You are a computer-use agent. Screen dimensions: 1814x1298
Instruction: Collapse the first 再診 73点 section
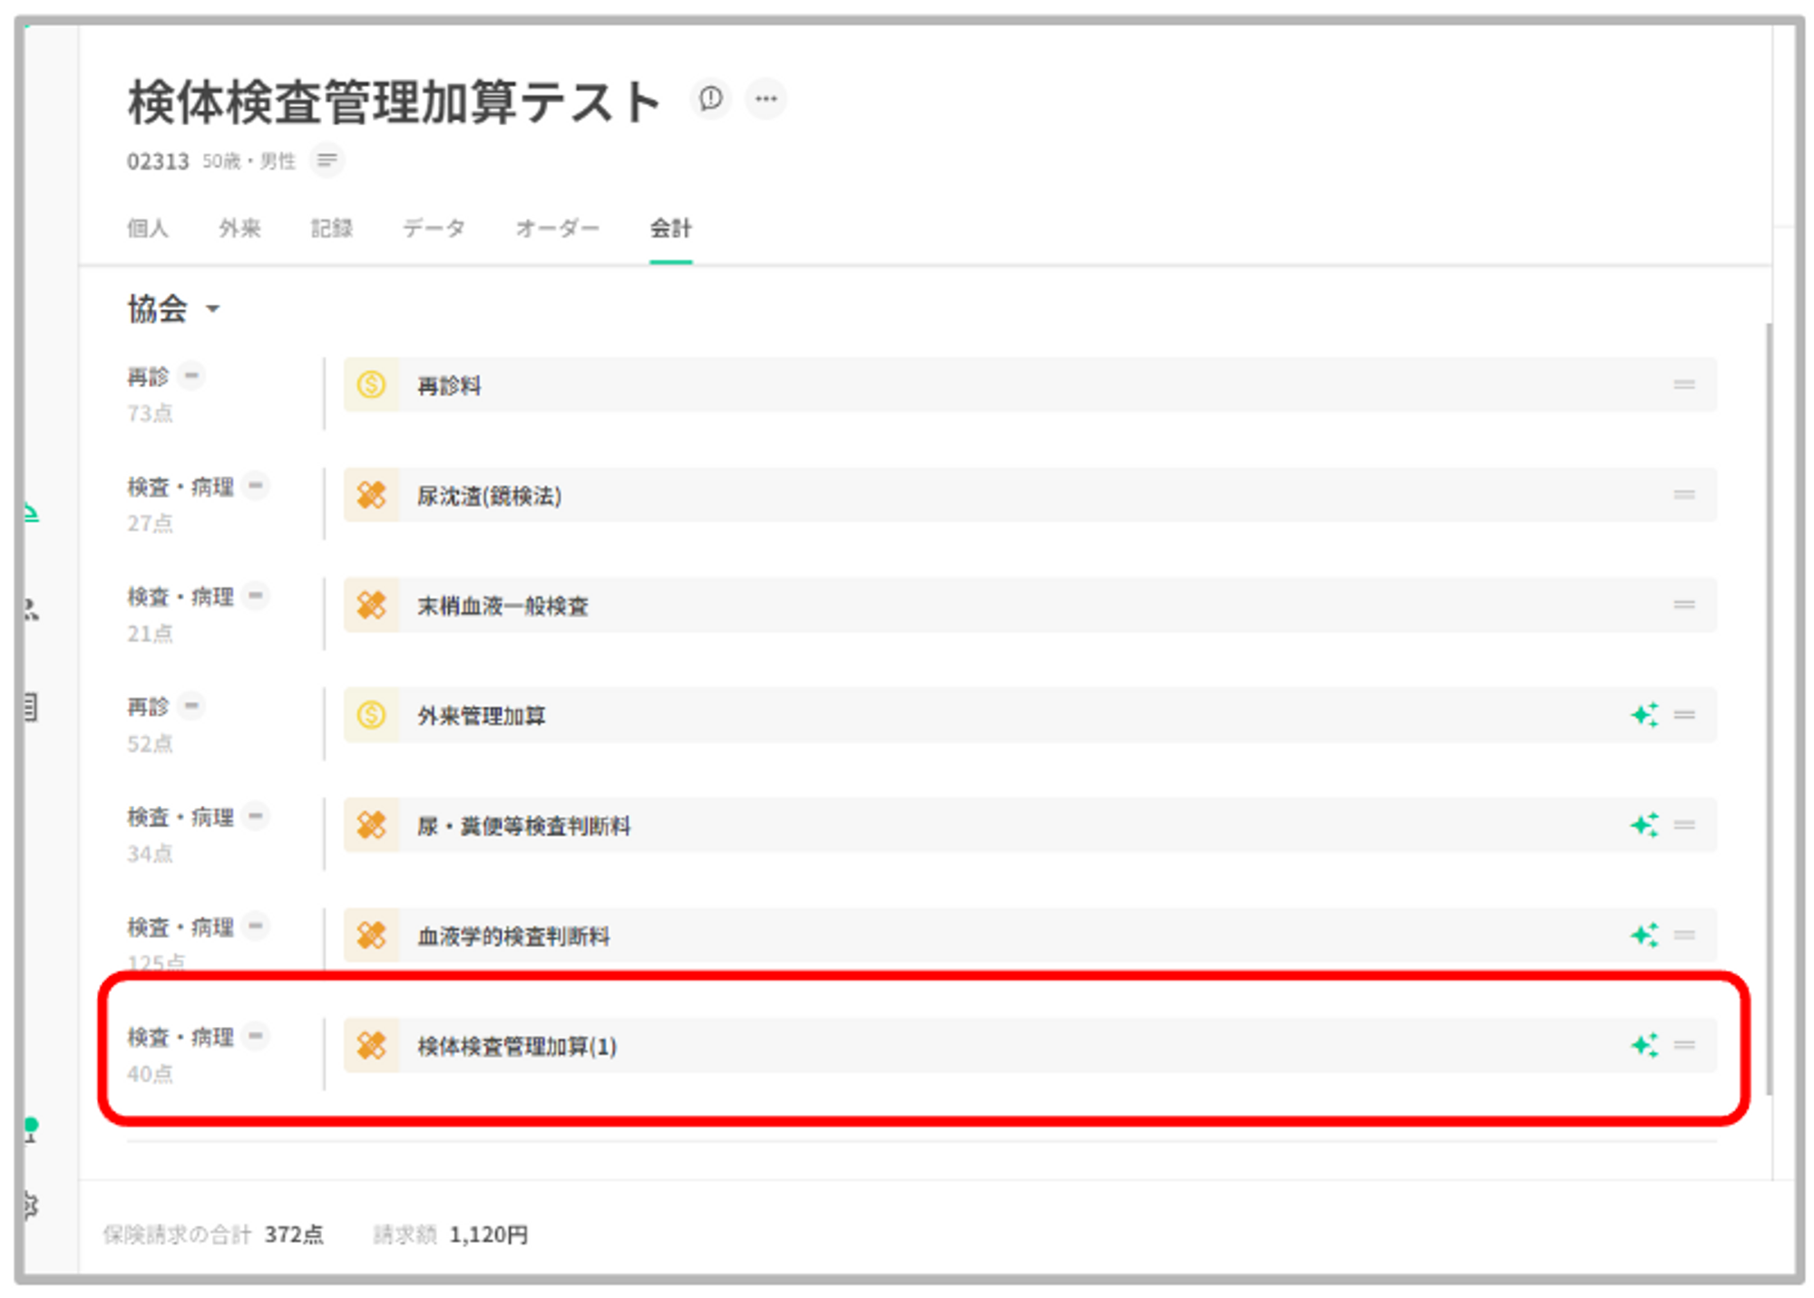[191, 374]
